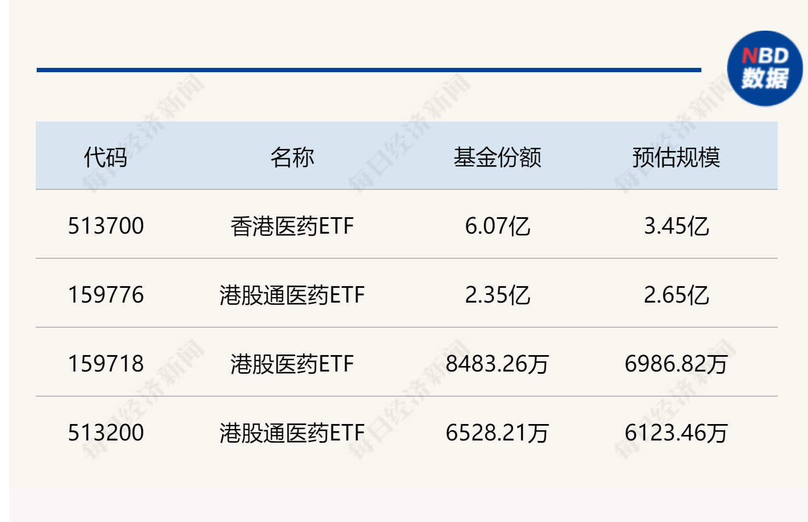Select the 名称 column header
The width and height of the screenshot is (808, 522).
coord(292,157)
